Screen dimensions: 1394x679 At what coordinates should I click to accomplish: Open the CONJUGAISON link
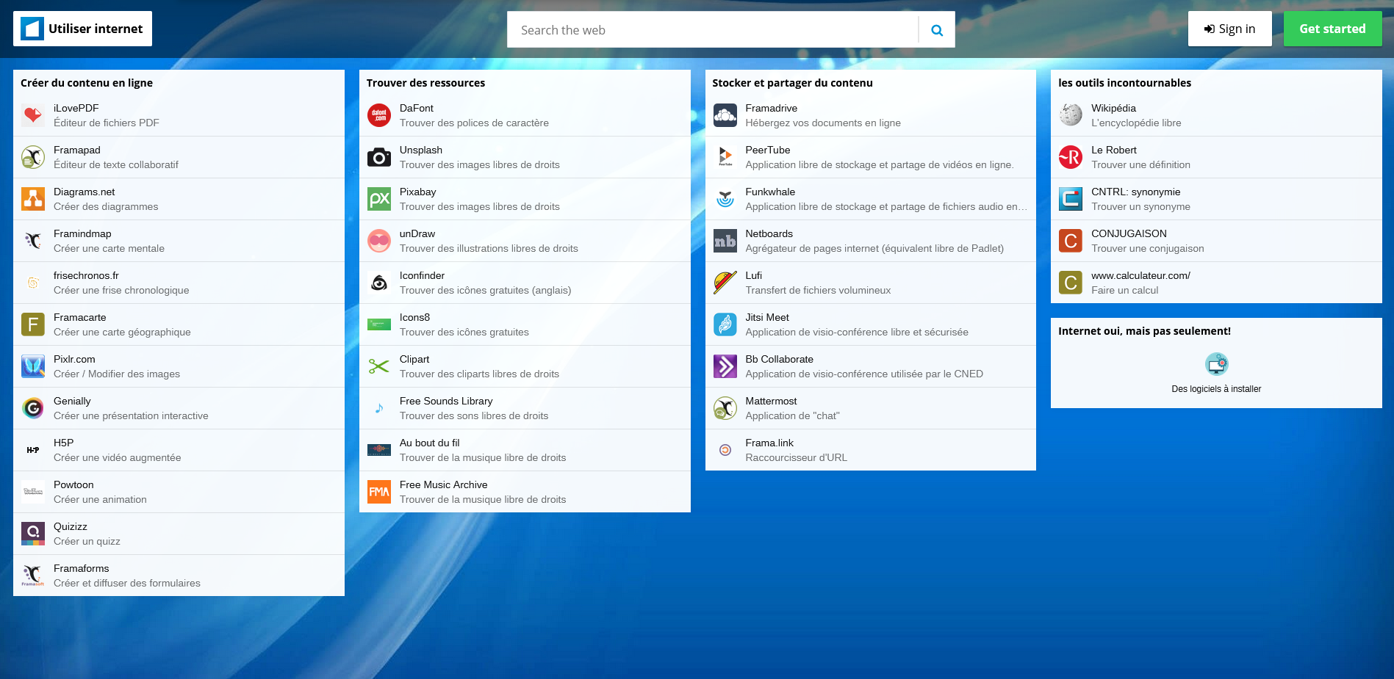coord(1216,241)
